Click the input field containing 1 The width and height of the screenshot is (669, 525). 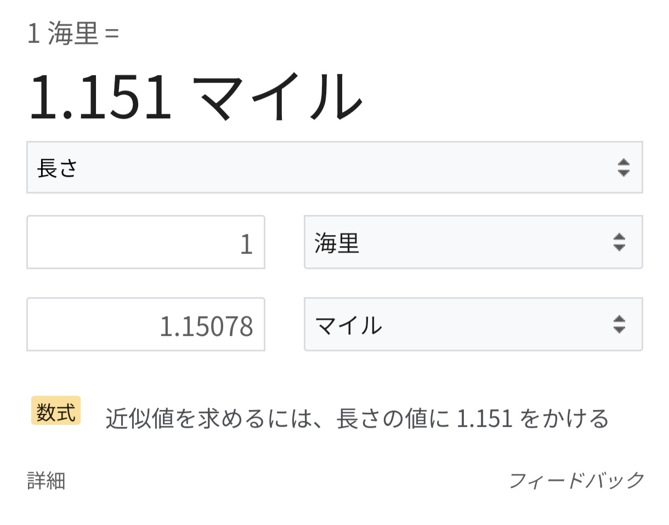click(146, 242)
